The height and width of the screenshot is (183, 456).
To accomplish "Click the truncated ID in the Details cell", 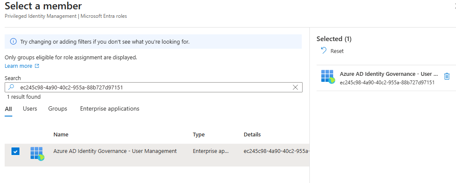I will point(276,151).
